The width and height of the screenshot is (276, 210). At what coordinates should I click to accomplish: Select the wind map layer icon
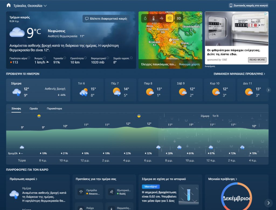click(161, 18)
